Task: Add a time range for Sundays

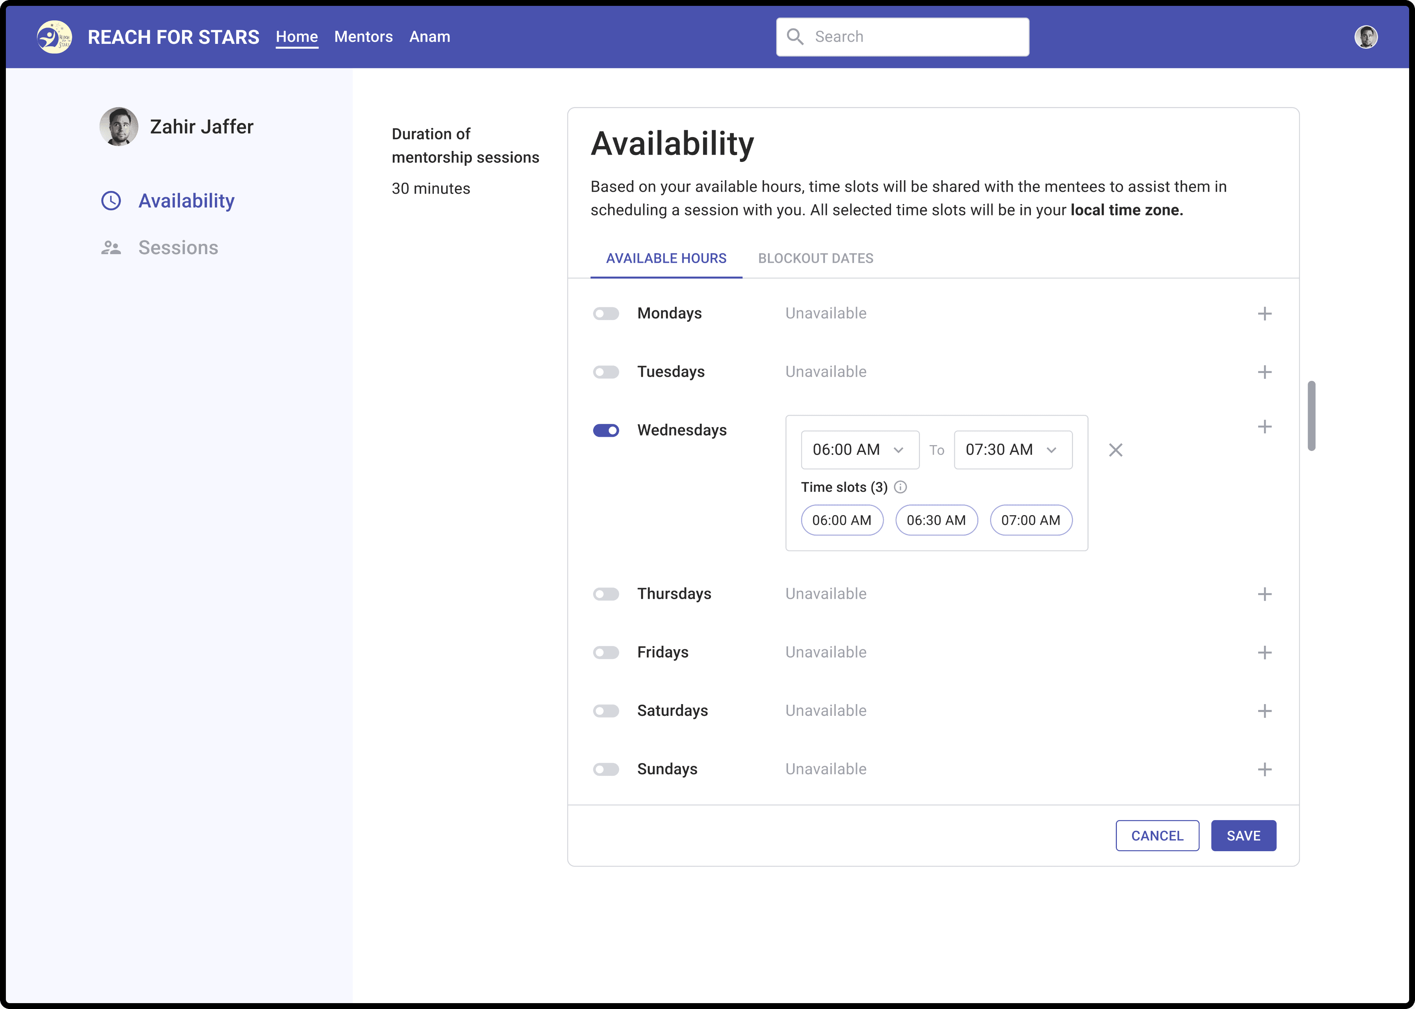Action: 1264,769
